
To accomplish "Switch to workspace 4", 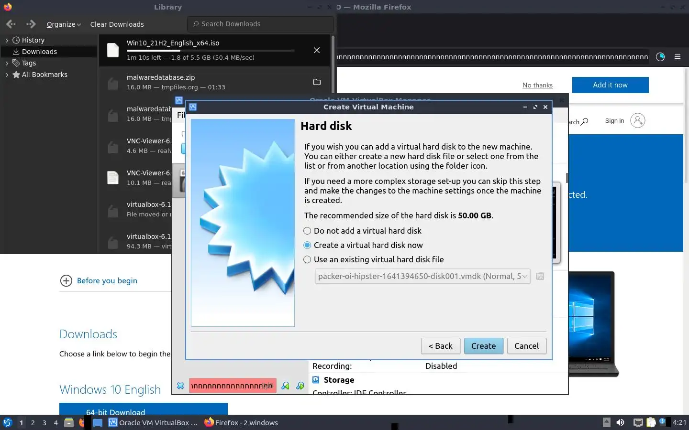I will pos(56,422).
